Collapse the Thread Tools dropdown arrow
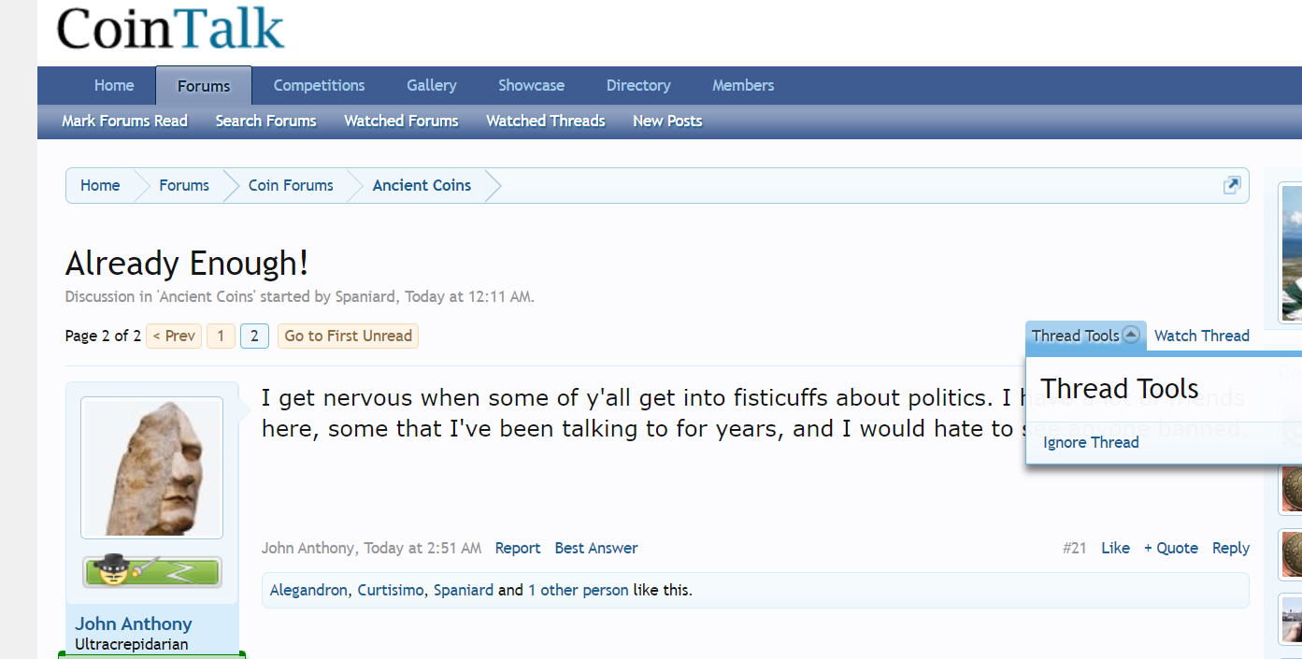This screenshot has height=659, width=1302. [x=1131, y=335]
